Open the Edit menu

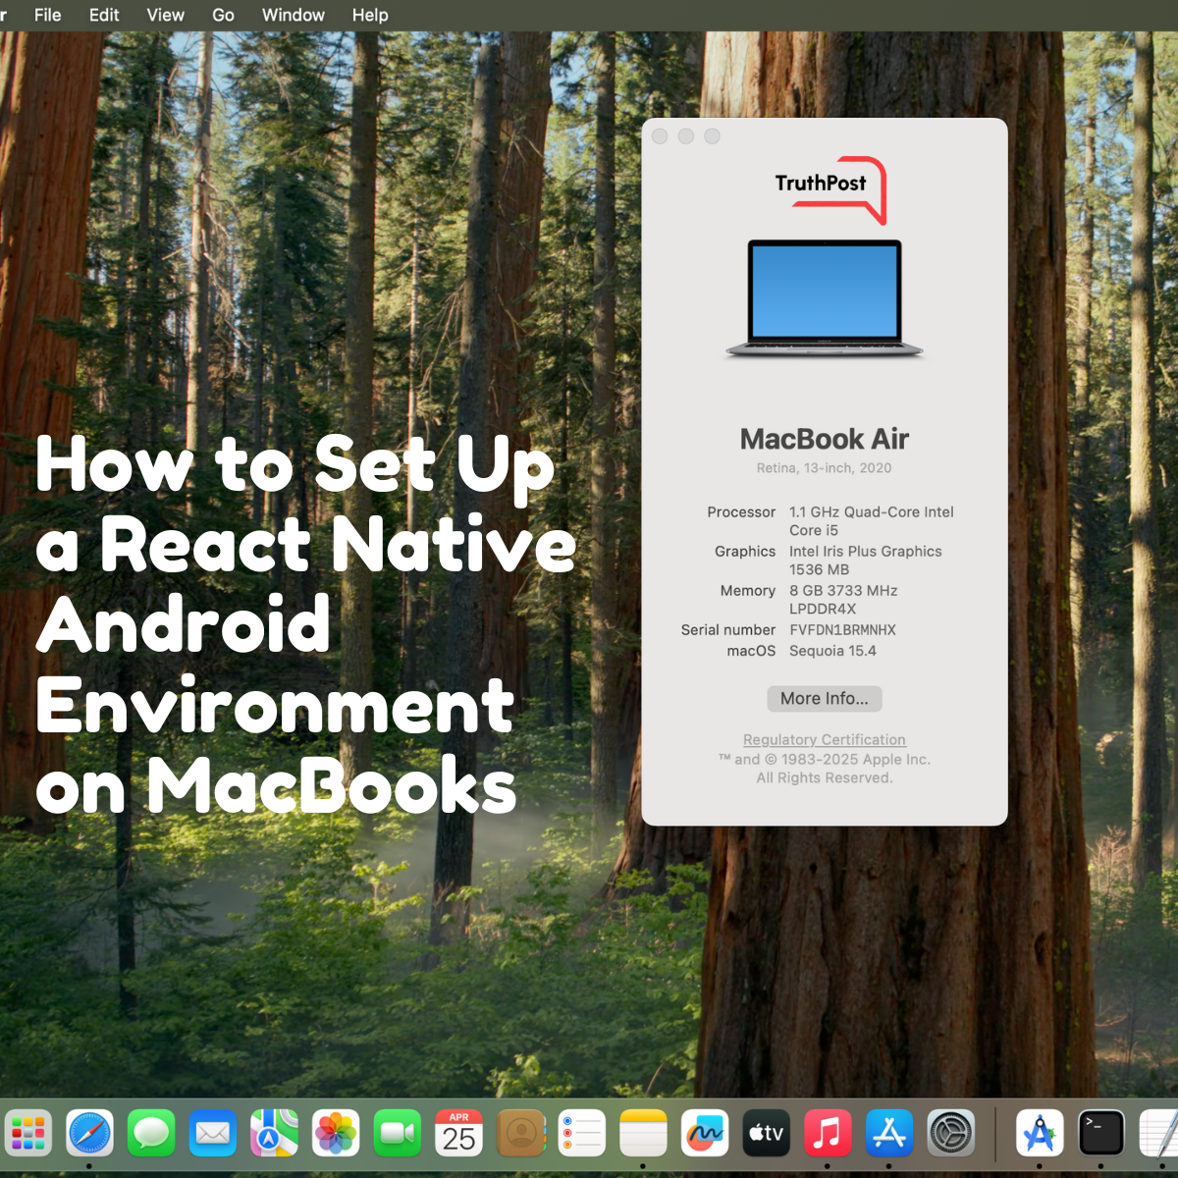104,15
